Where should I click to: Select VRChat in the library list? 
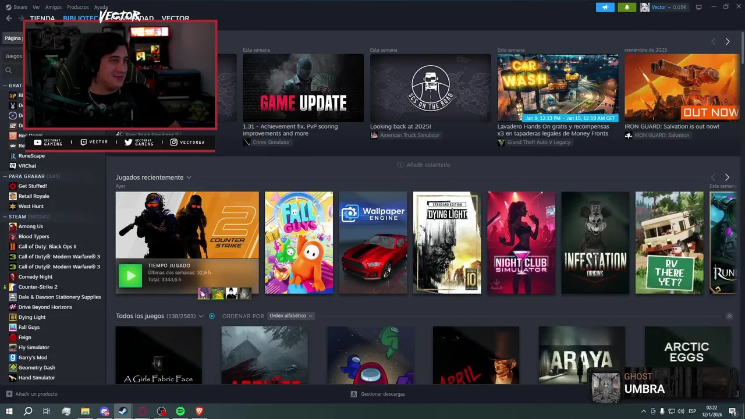pyautogui.click(x=27, y=166)
